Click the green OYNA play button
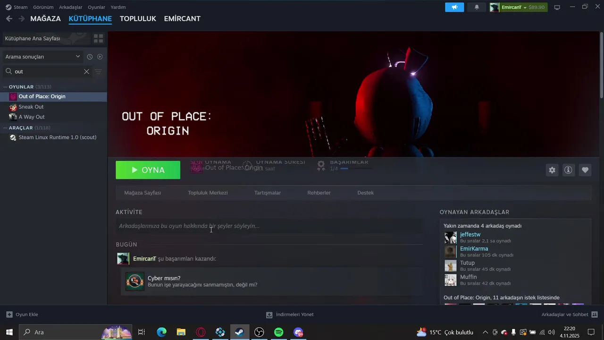 click(x=148, y=170)
